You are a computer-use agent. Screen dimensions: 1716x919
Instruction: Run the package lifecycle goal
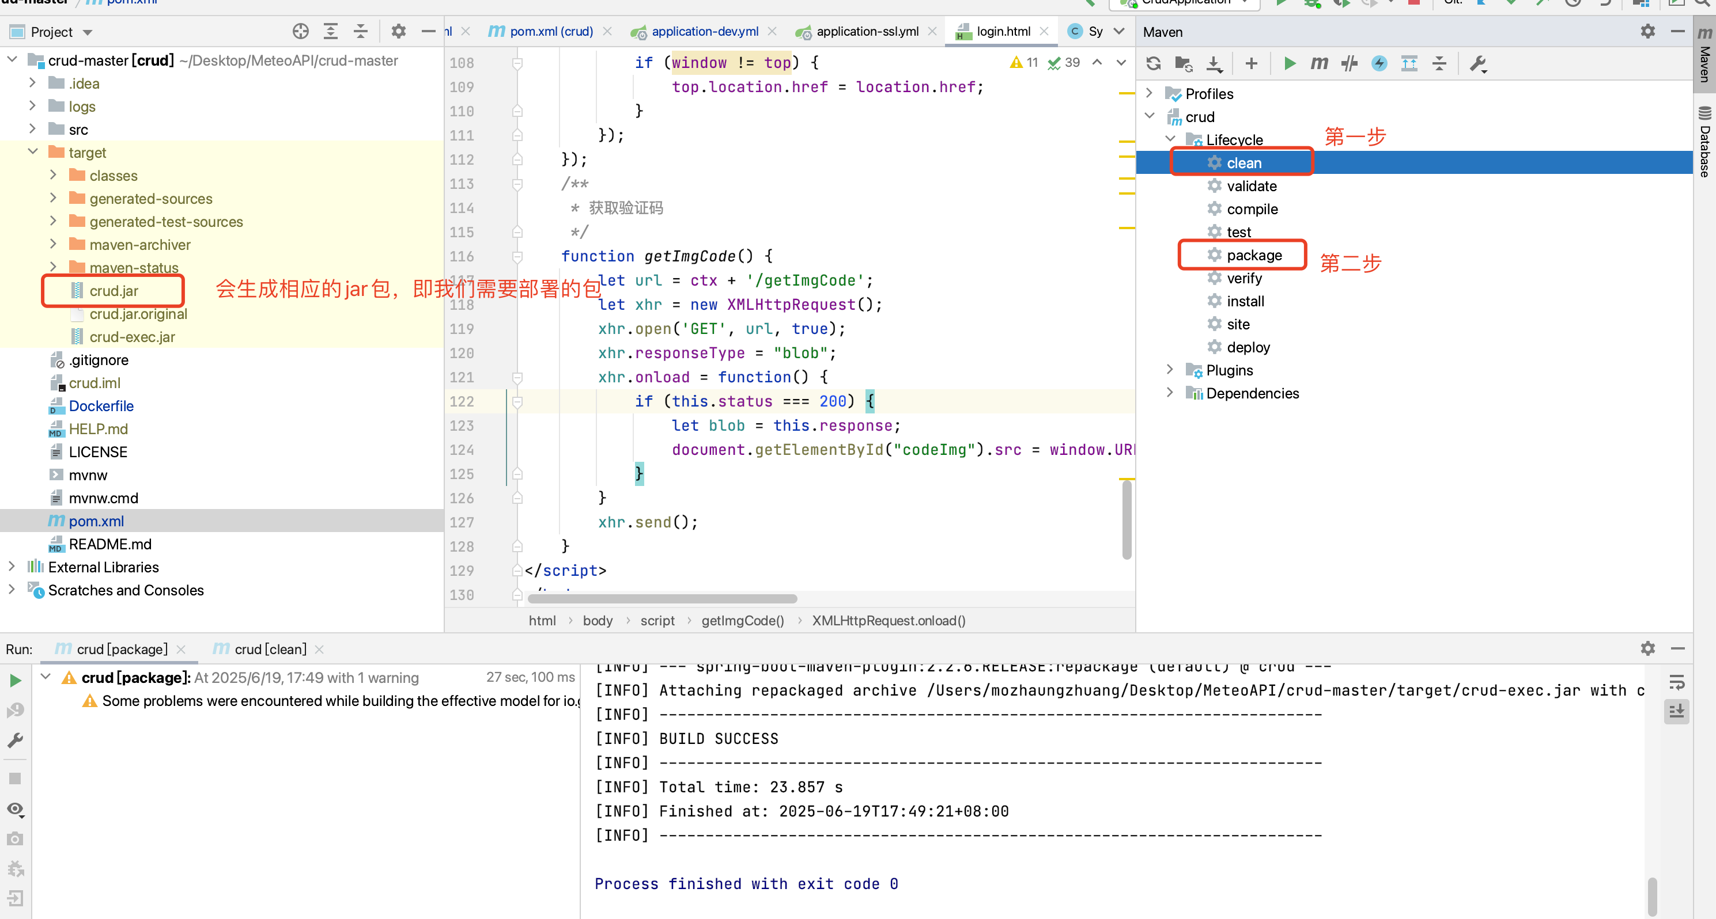pos(1254,255)
